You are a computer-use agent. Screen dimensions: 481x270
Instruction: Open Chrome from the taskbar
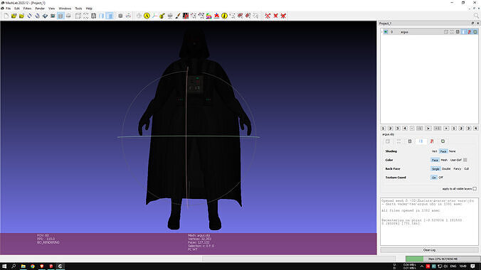click(x=33, y=266)
